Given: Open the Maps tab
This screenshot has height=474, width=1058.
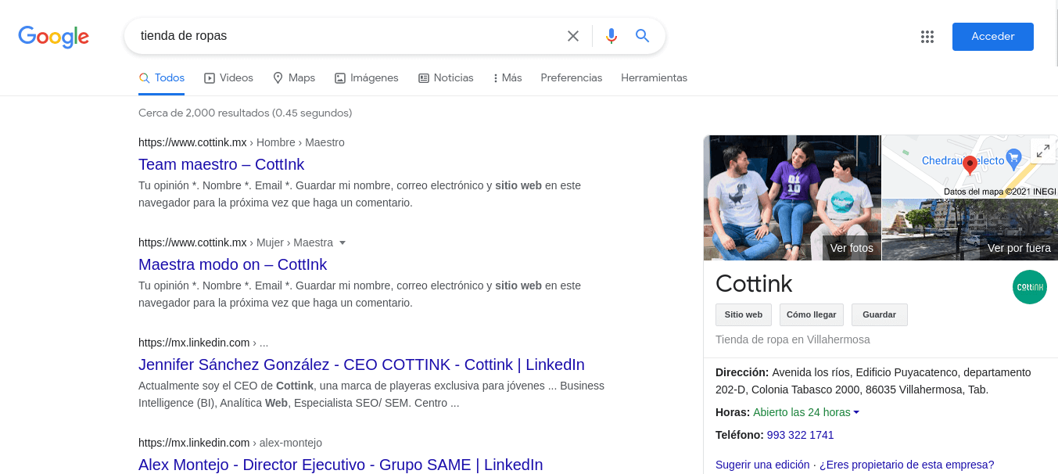Looking at the screenshot, I should coord(294,78).
